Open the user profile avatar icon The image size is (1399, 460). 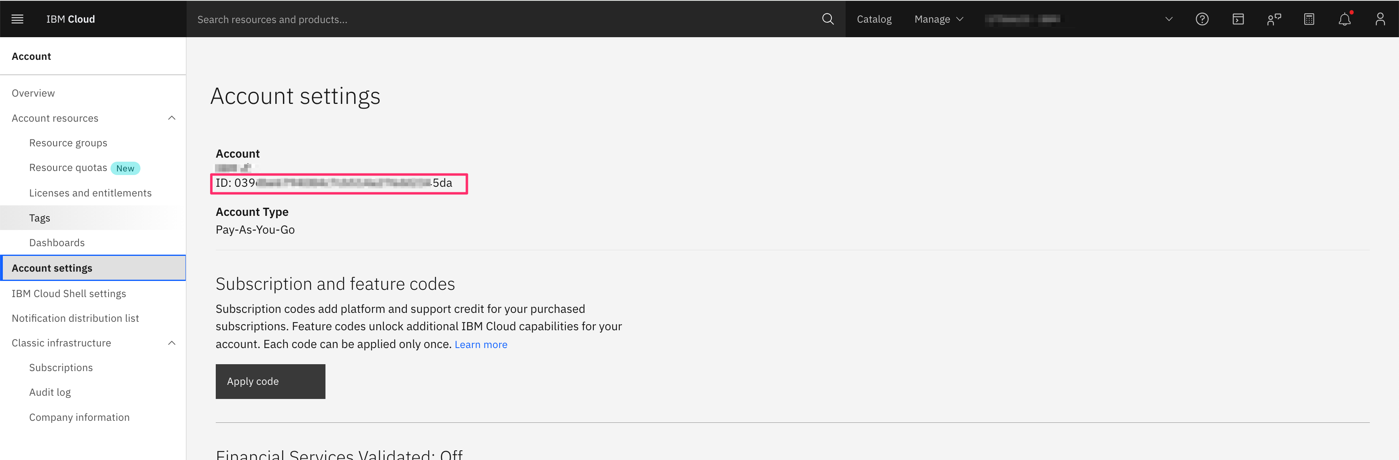pyautogui.click(x=1380, y=19)
